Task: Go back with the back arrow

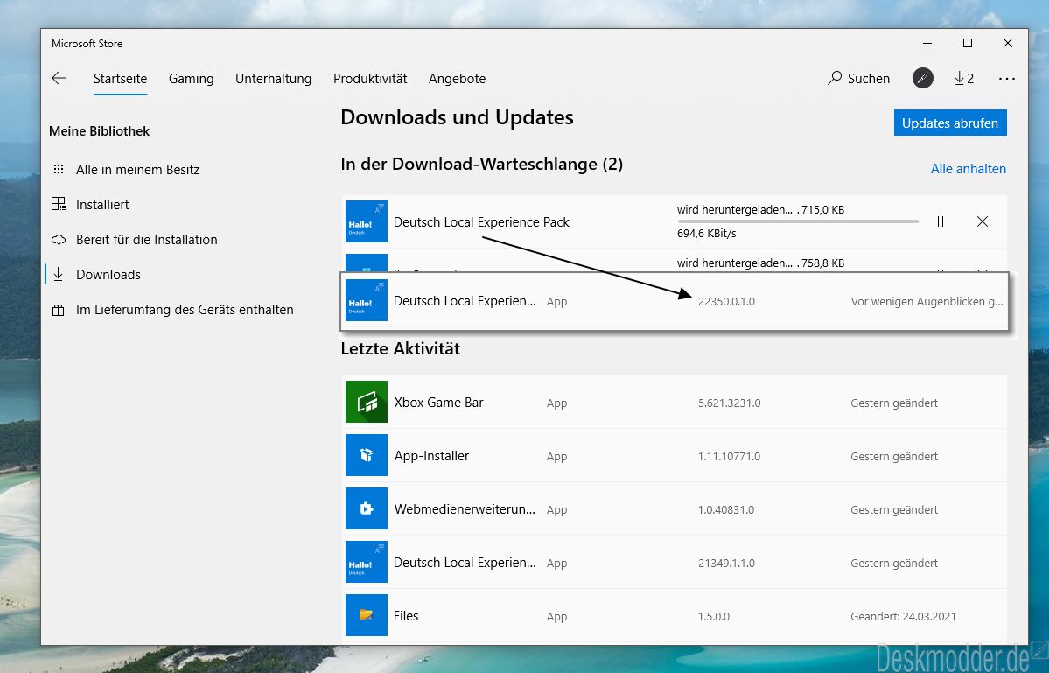Action: [59, 78]
